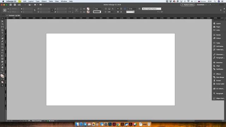The image size is (226, 127).
Task: Open the Window menu
Action: click(64, 1)
